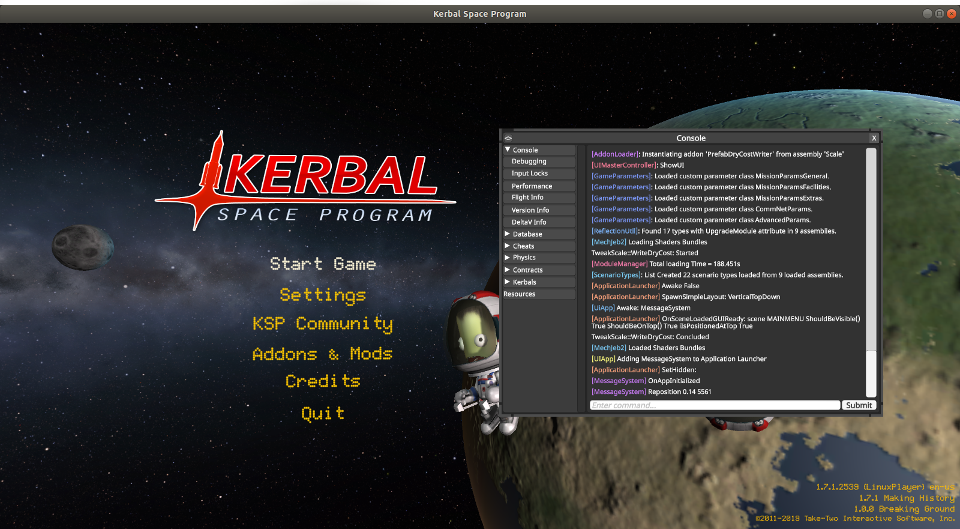Expand the Cheats section
Viewport: 960px width, 529px height.
pyautogui.click(x=508, y=246)
